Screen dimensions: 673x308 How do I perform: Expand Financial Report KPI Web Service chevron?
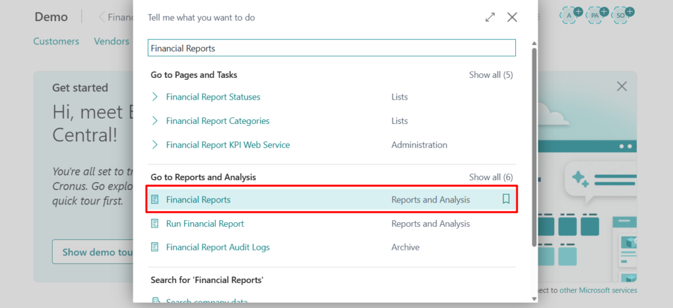point(155,145)
